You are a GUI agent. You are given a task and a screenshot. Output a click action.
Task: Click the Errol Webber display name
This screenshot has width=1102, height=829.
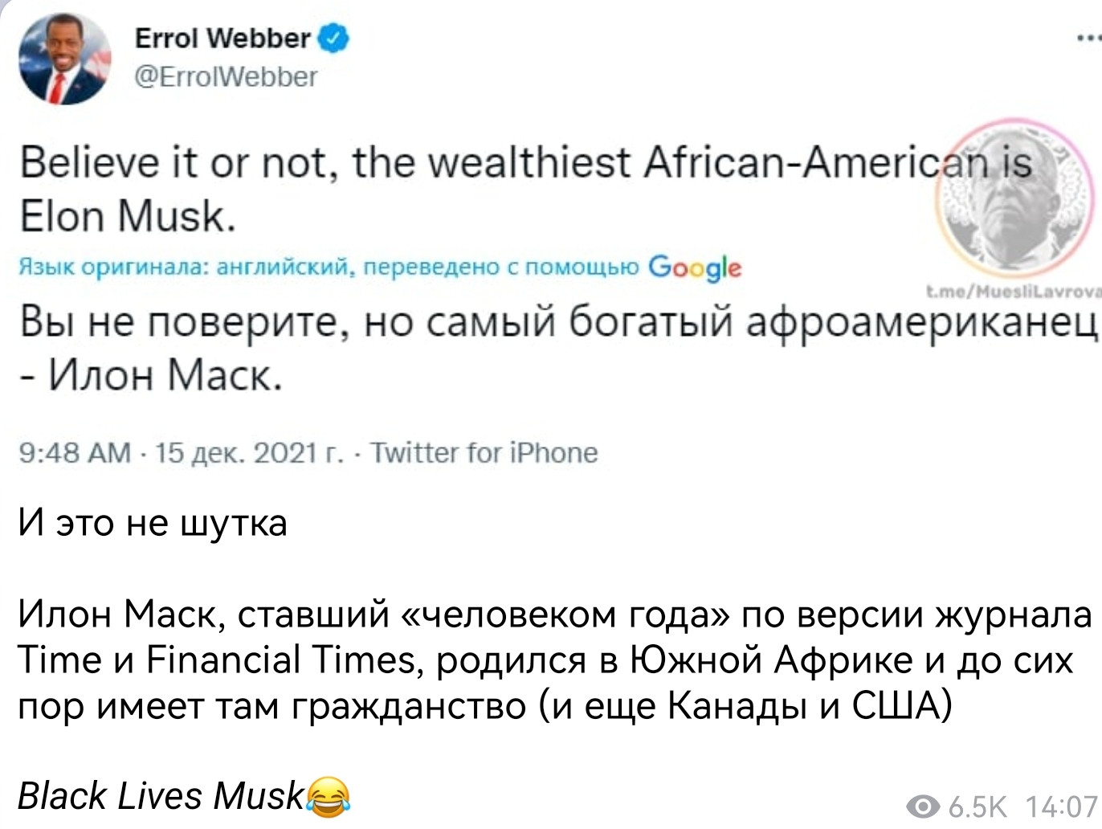click(222, 39)
